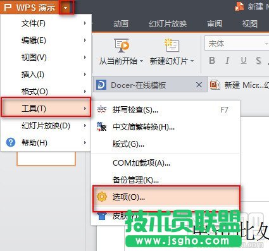Switch to the 动画 ribbon tab

(121, 23)
